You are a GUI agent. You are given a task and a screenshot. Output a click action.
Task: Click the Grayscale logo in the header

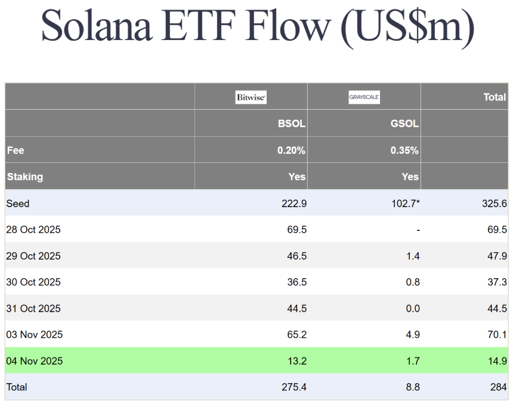(x=364, y=97)
